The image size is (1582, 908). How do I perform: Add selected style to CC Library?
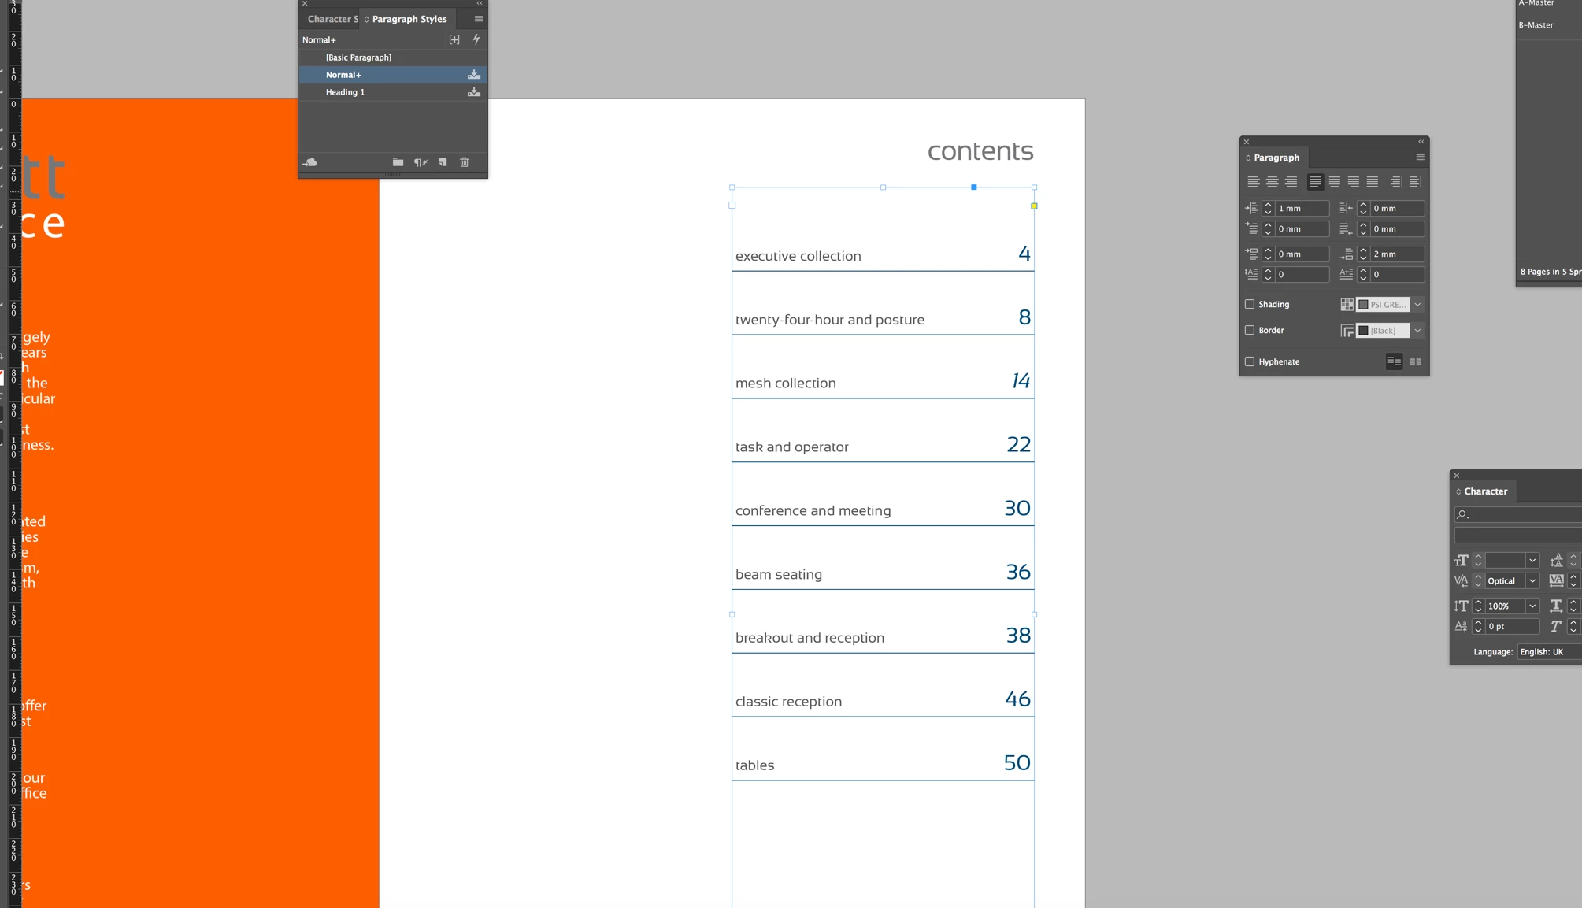(310, 162)
